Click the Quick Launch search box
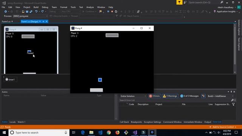Image resolution: width=242 pixels, height=136 pixels. coord(204,2)
